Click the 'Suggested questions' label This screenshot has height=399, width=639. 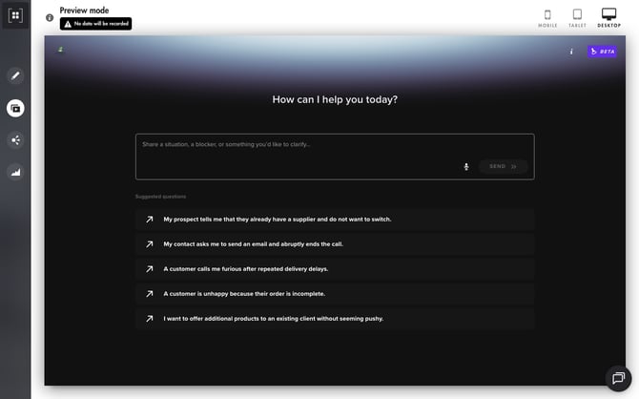tap(160, 197)
